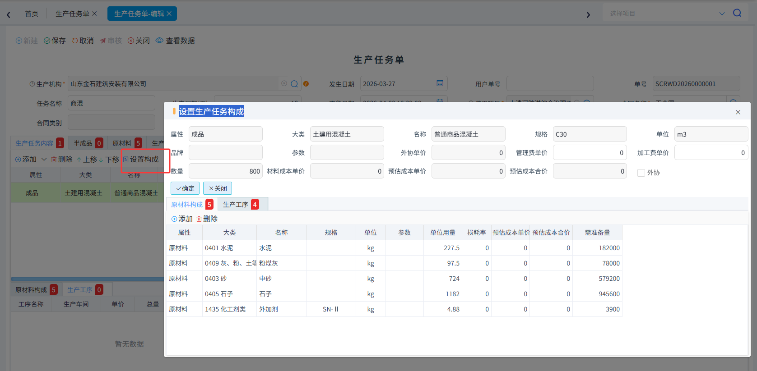Click 关闭 in the top toolbar
Viewport: 757px width, 371px height.
(x=139, y=41)
